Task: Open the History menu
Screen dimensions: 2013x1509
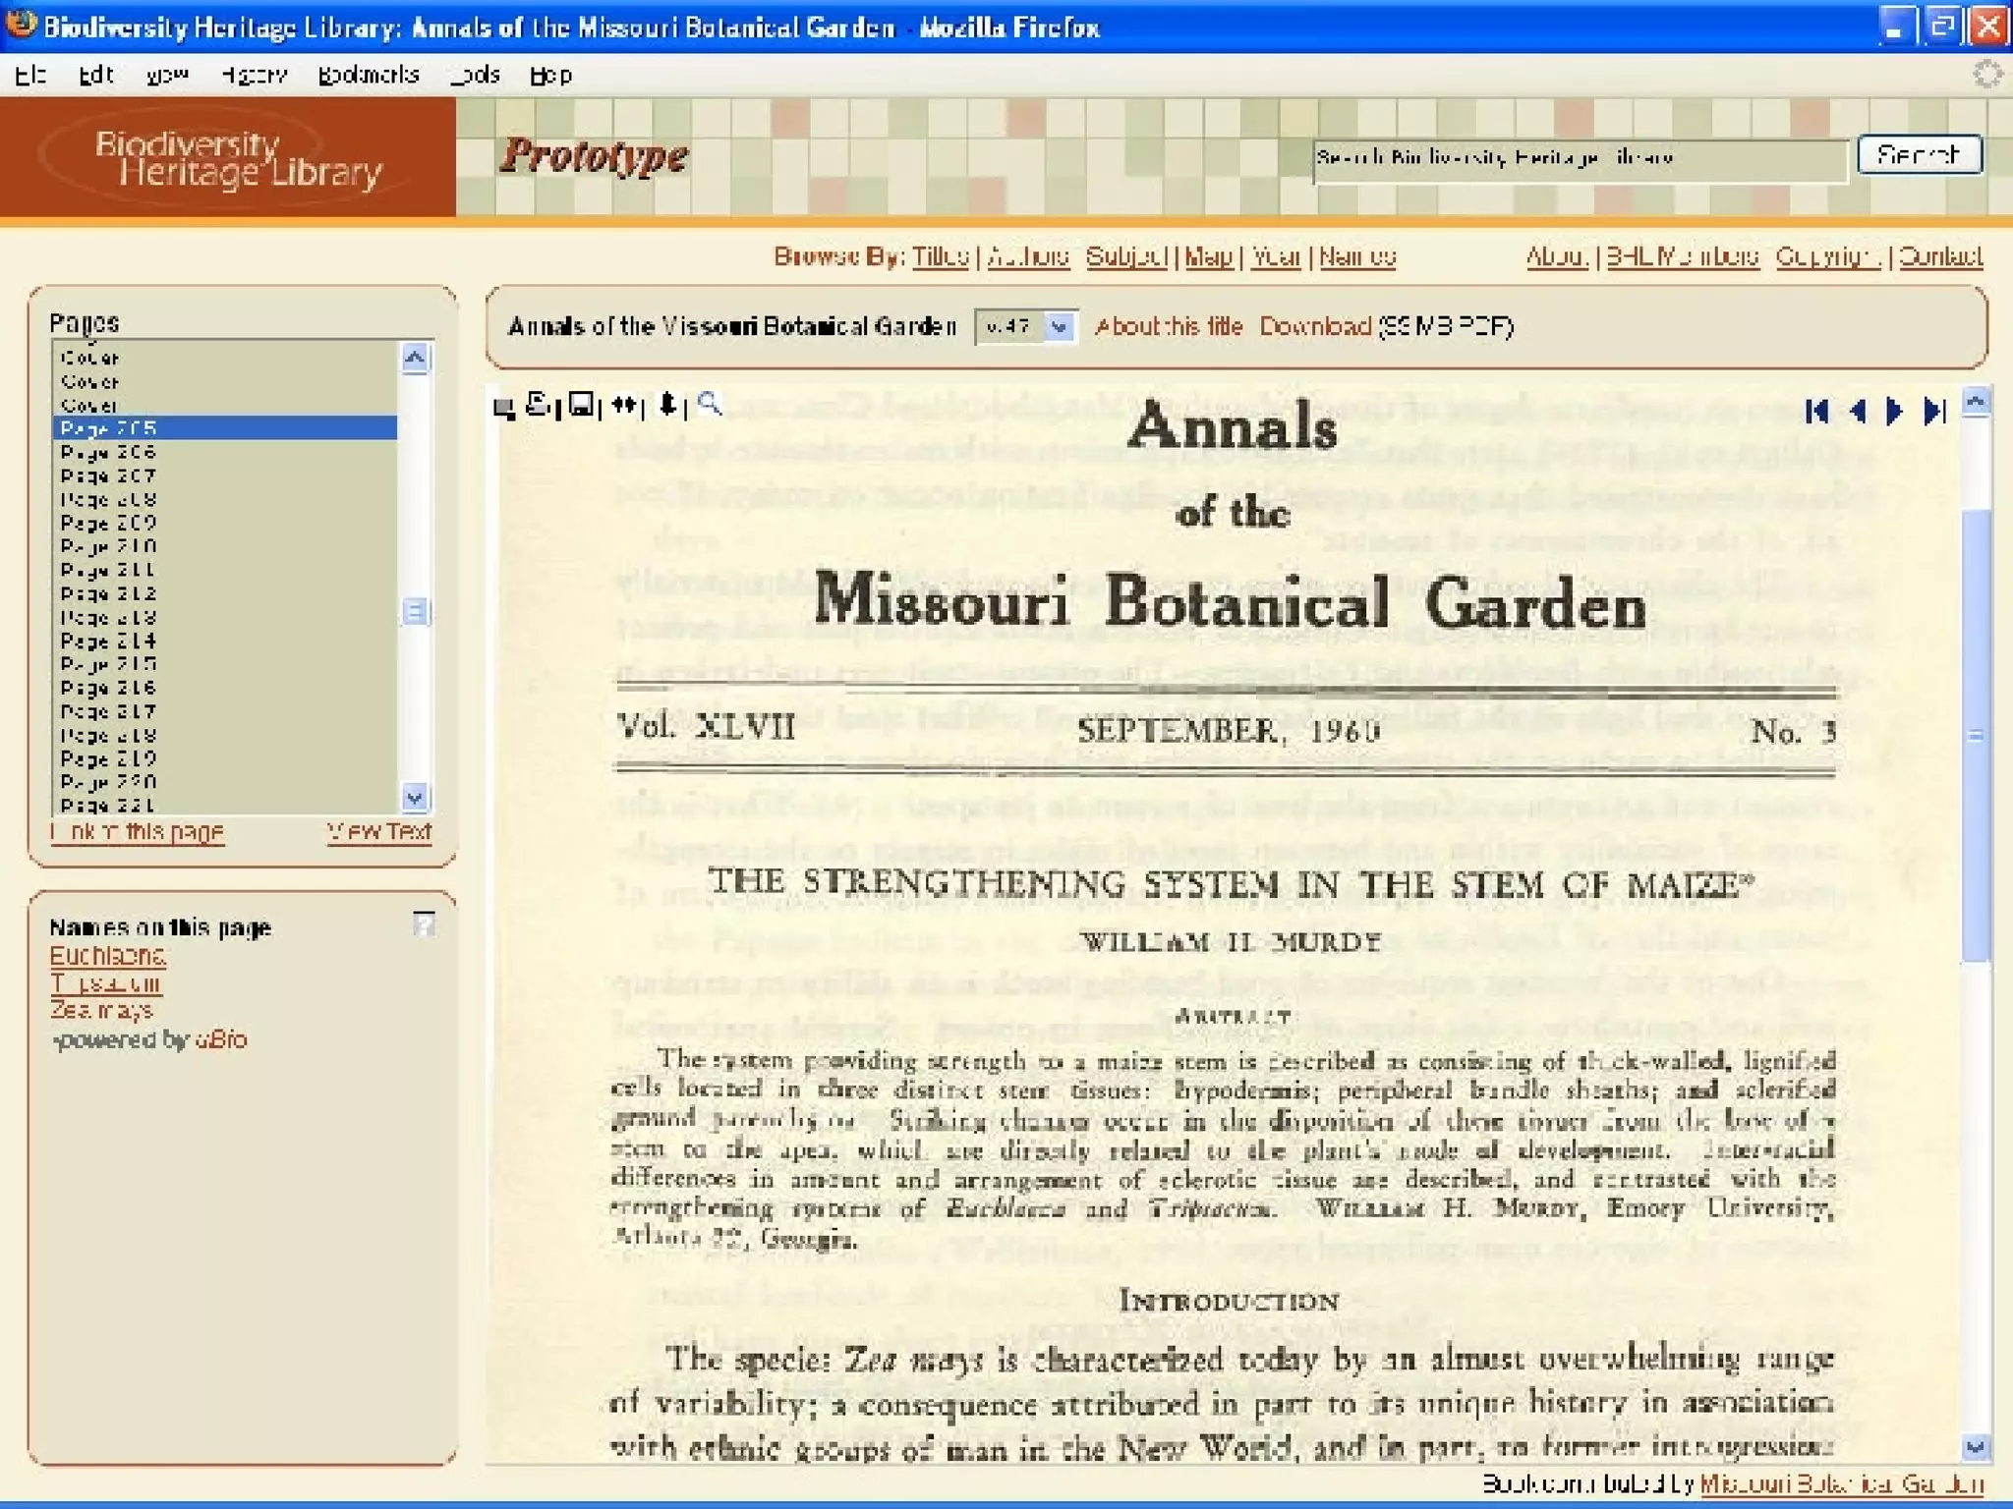Action: pos(254,76)
